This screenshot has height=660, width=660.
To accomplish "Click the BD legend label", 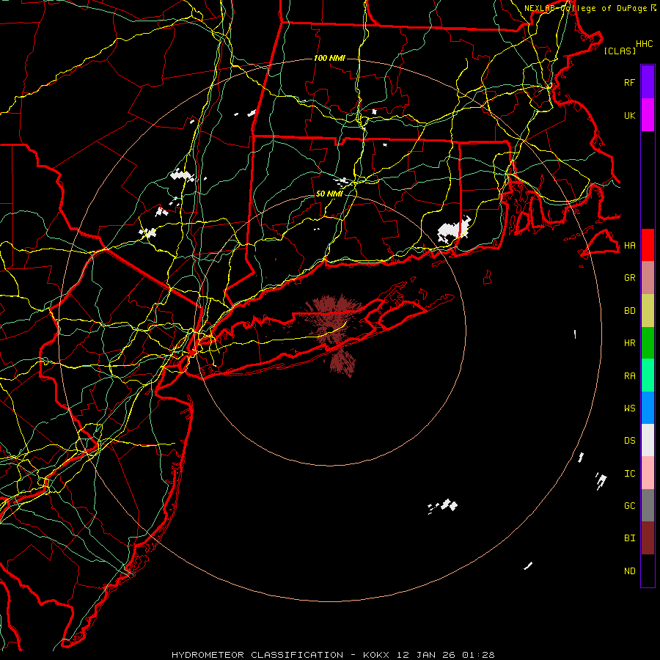I will (x=629, y=311).
